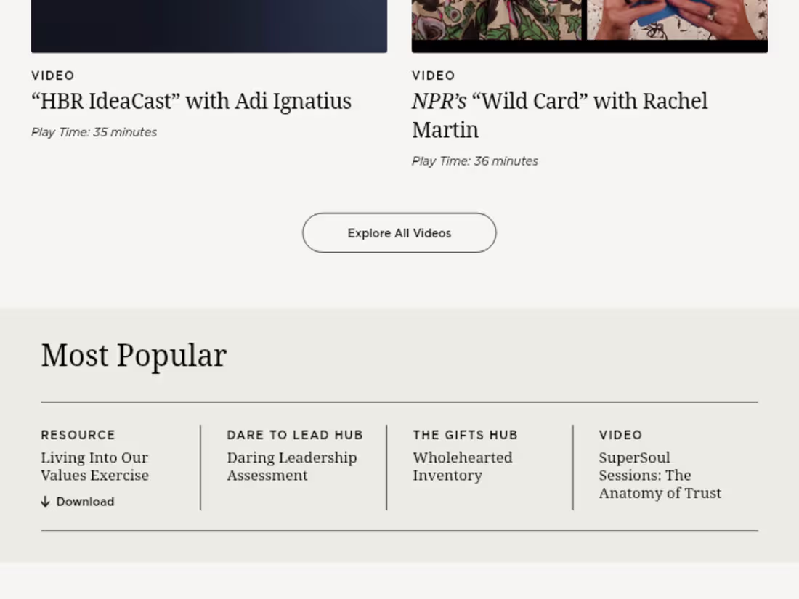This screenshot has height=599, width=799.
Task: Open Daring Leadership Assessment link
Action: click(x=292, y=466)
